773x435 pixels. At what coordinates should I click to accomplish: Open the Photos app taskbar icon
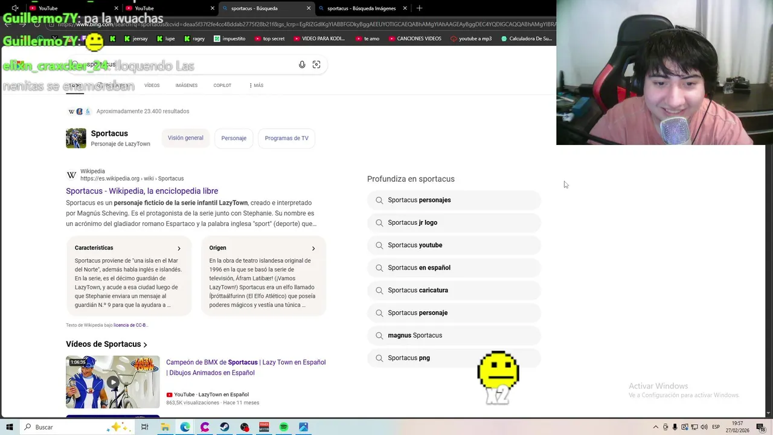click(304, 427)
